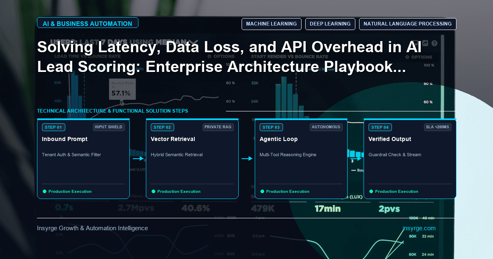Click 'TECHNICAL ARCHITECTURE & FUNCTIONAL SOLUTION STEPS' heading
This screenshot has width=493, height=259.
tap(113, 111)
